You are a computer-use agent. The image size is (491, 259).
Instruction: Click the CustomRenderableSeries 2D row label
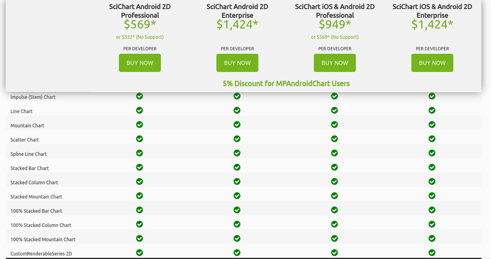(x=41, y=254)
